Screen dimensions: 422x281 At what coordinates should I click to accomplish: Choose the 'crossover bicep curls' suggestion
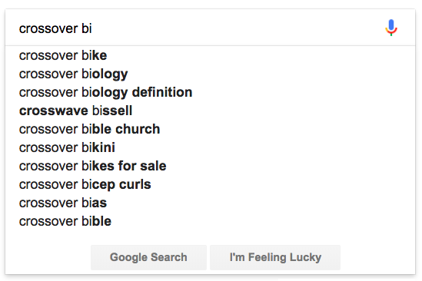pos(210,184)
